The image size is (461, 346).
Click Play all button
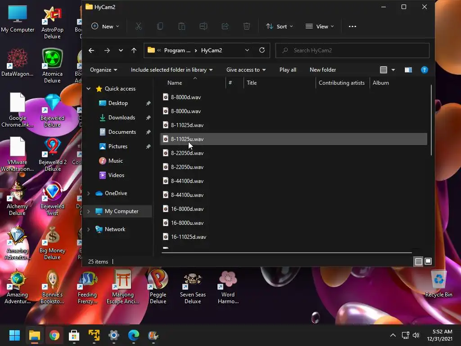coord(288,70)
